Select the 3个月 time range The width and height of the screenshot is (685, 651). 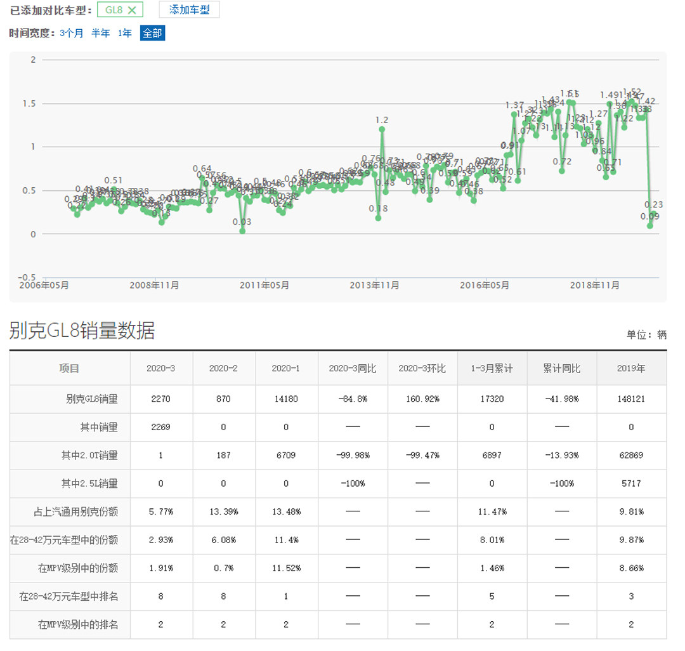point(71,34)
